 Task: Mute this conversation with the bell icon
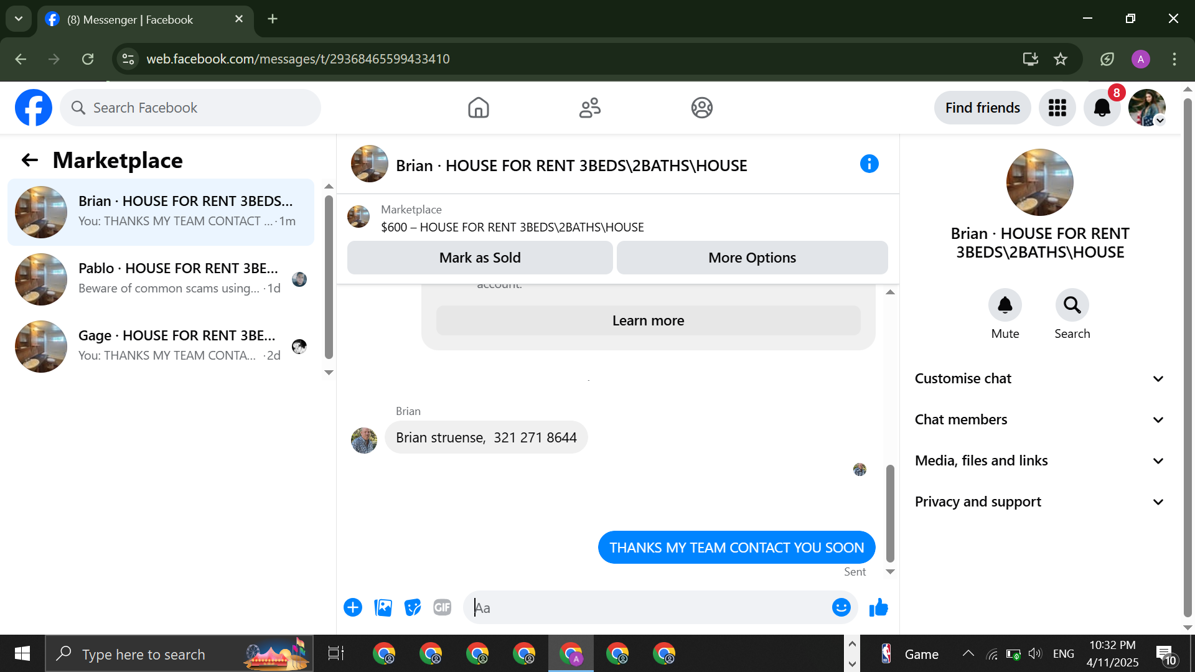tap(1005, 305)
